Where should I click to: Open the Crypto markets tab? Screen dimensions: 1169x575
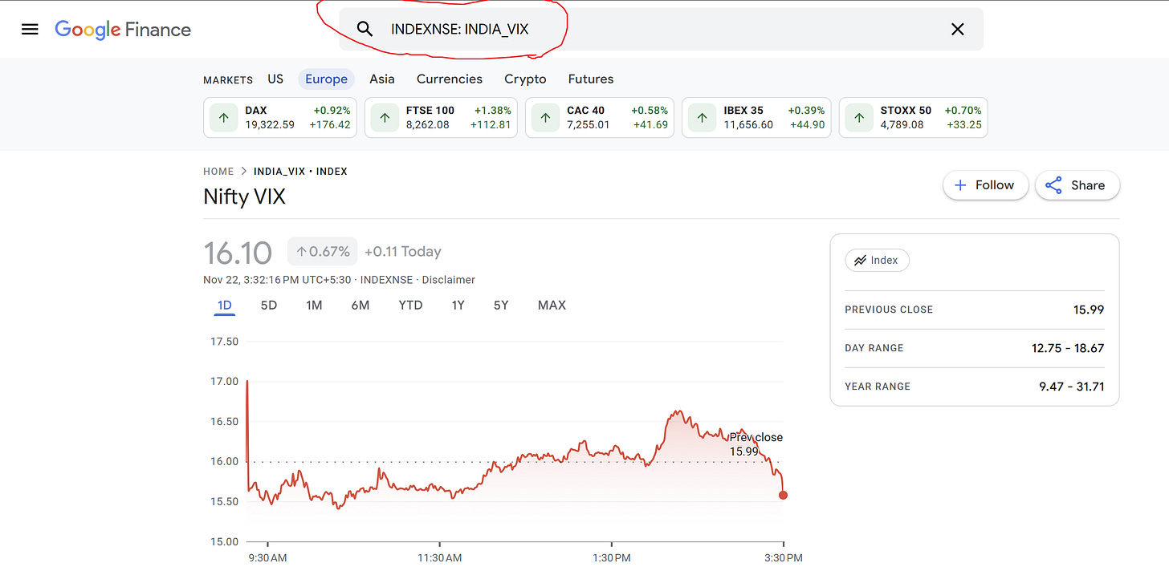pos(525,79)
